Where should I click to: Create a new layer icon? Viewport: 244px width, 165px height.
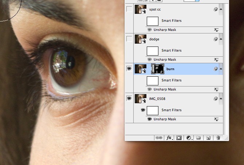pos(208,138)
